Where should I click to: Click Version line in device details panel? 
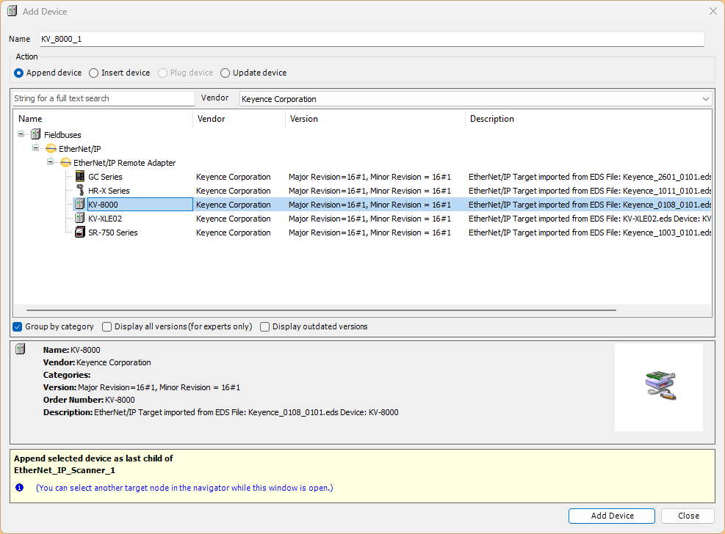142,387
